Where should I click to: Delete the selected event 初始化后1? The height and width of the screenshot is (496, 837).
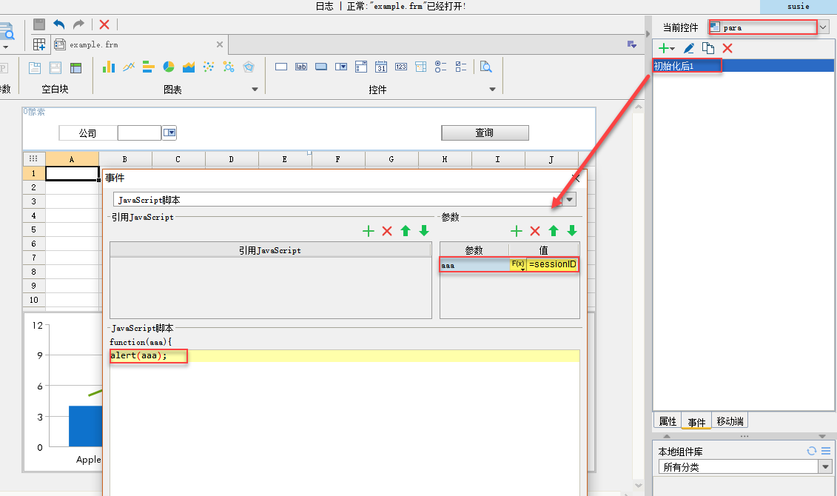click(727, 48)
